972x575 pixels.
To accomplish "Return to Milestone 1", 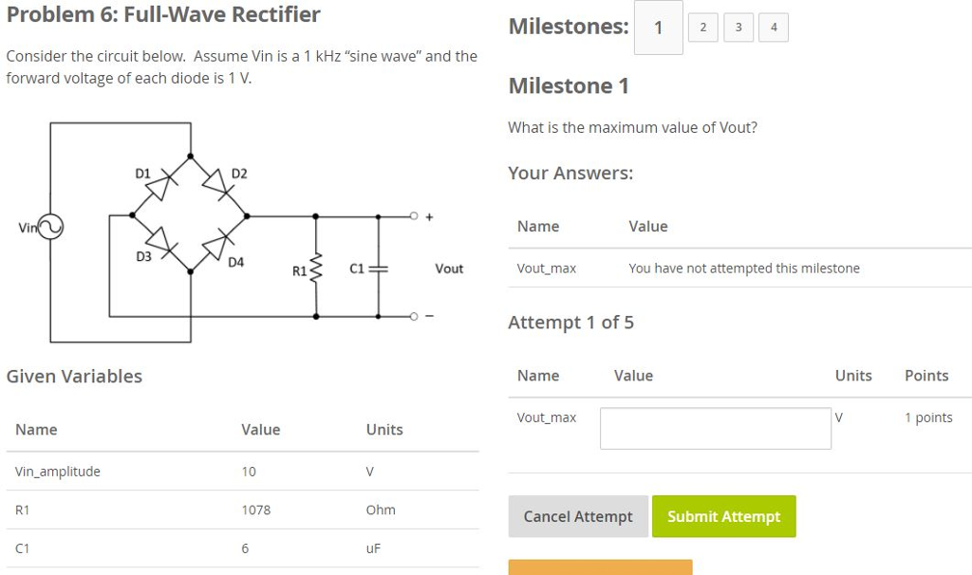I will [x=658, y=27].
